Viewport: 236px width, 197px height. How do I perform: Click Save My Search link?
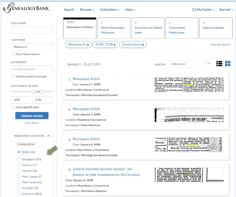(x=220, y=45)
